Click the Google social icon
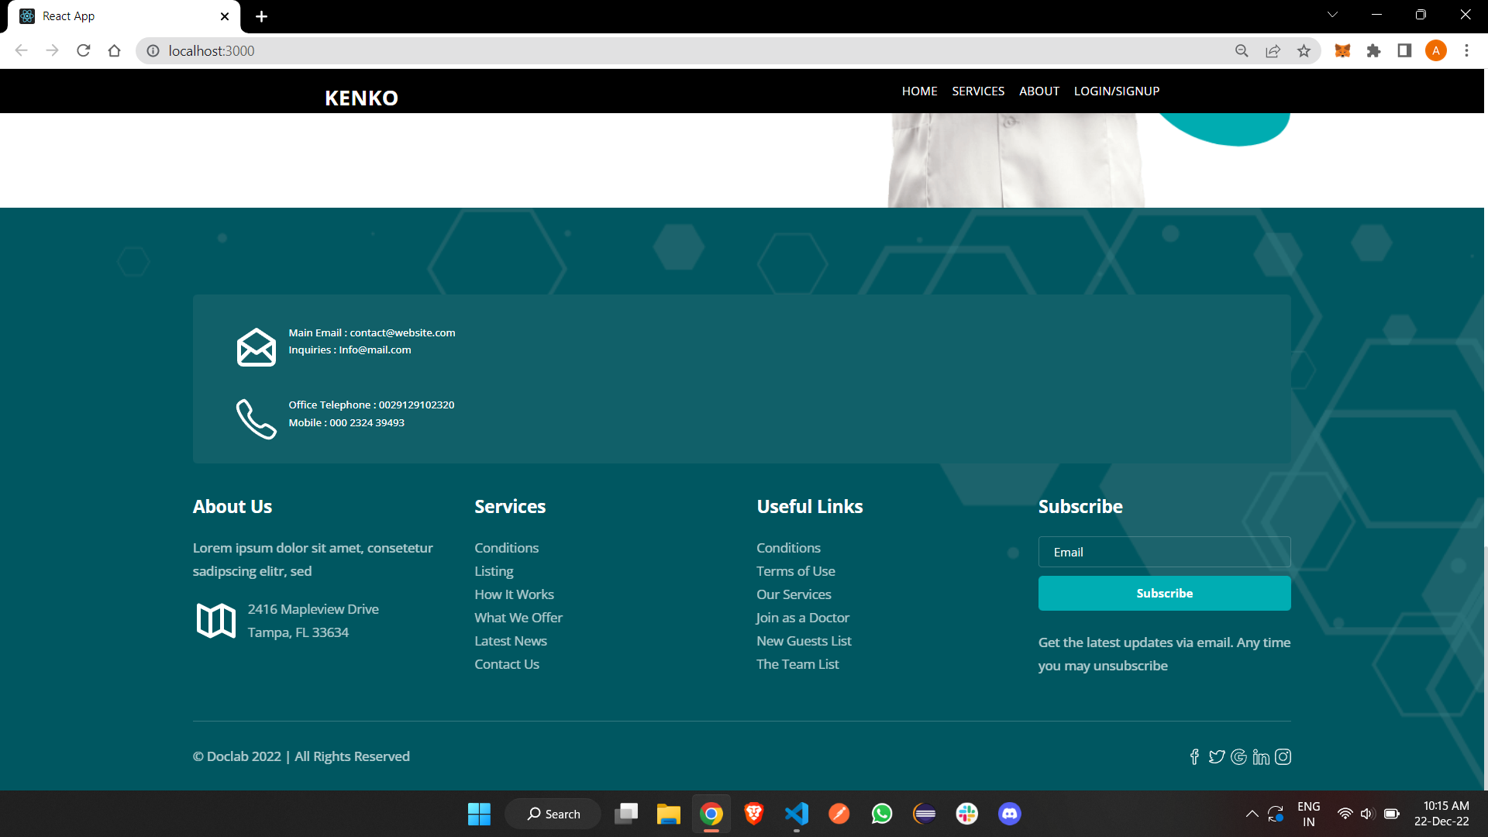This screenshot has height=837, width=1488. click(1238, 757)
